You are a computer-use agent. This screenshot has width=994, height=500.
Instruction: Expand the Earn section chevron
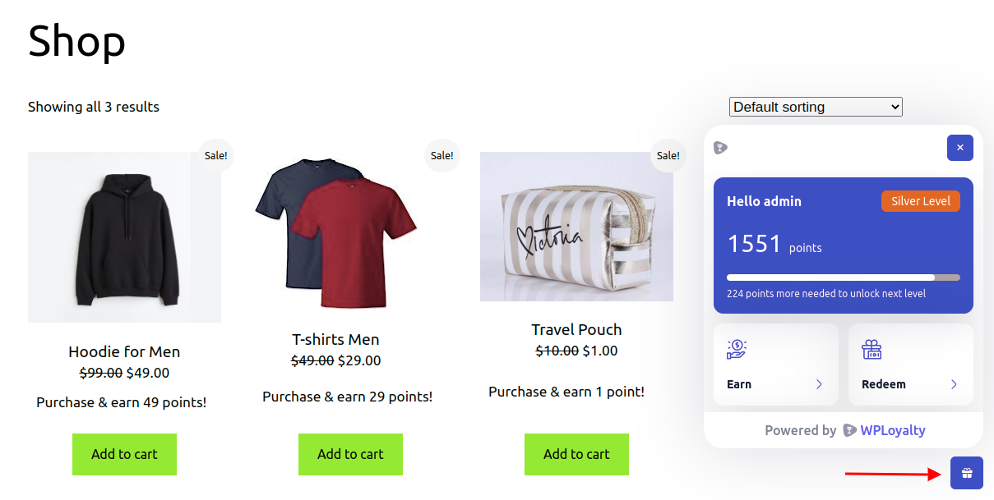[819, 383]
